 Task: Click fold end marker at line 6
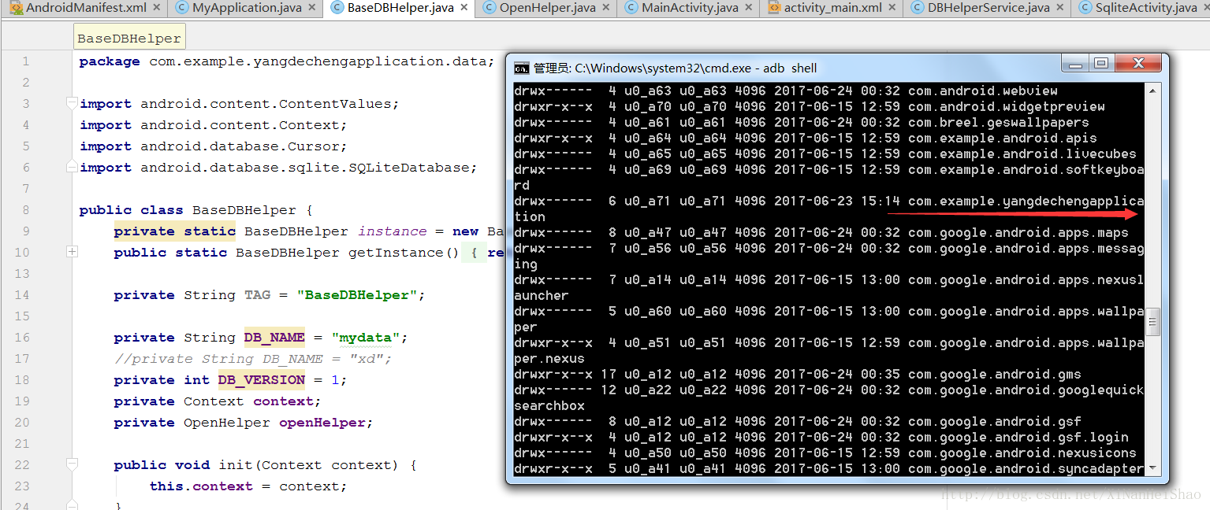pos(72,167)
